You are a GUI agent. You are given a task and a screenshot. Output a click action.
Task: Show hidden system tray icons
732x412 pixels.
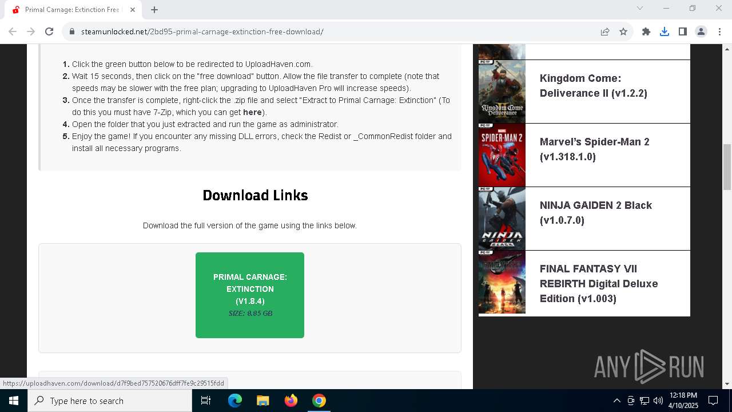617,401
